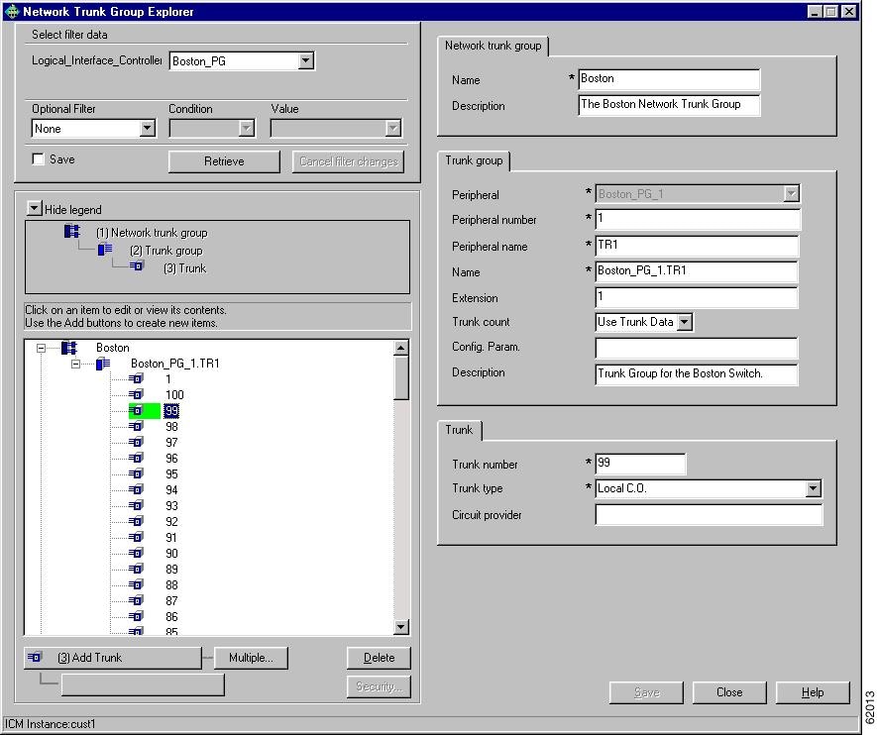Click the network trunk group Name field
877x735 pixels.
pos(669,79)
